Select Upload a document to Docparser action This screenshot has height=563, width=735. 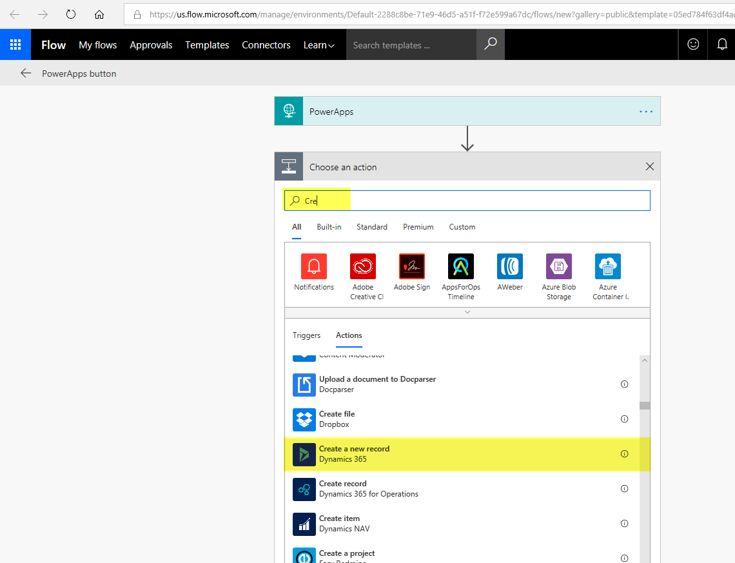click(462, 384)
